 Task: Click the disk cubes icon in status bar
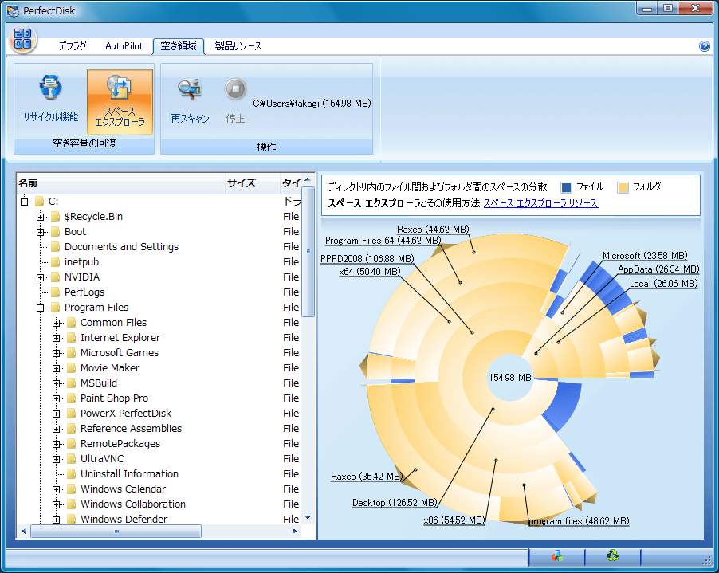click(556, 555)
